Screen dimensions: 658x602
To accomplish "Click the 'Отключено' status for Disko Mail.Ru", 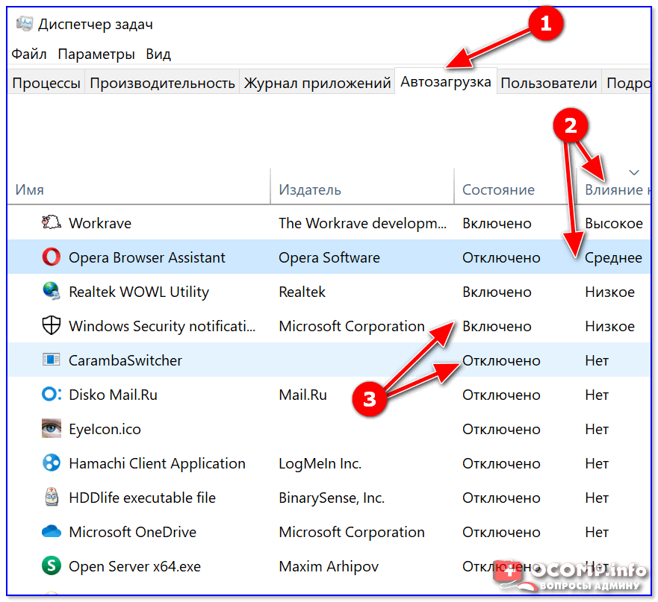I will pos(501,395).
